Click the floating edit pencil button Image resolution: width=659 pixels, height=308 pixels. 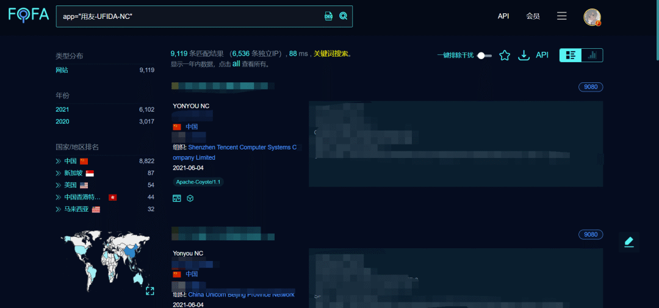tap(628, 242)
